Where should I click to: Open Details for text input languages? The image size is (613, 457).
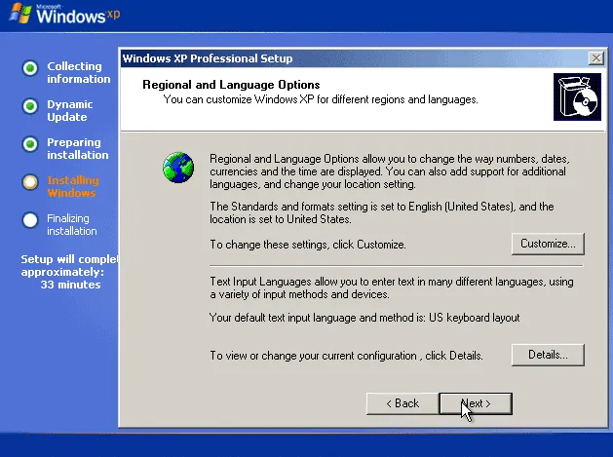tap(548, 355)
